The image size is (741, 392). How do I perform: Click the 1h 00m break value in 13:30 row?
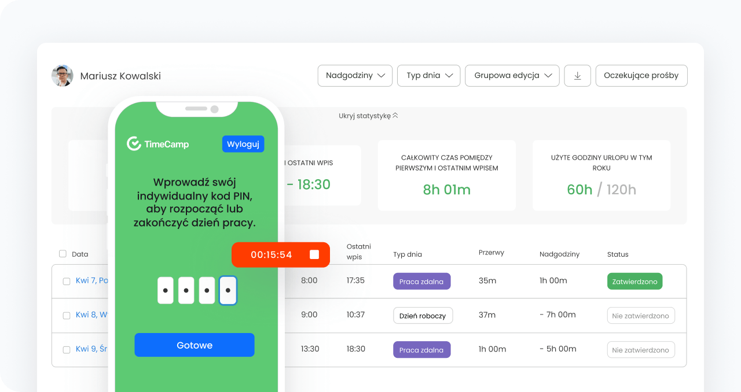click(493, 349)
